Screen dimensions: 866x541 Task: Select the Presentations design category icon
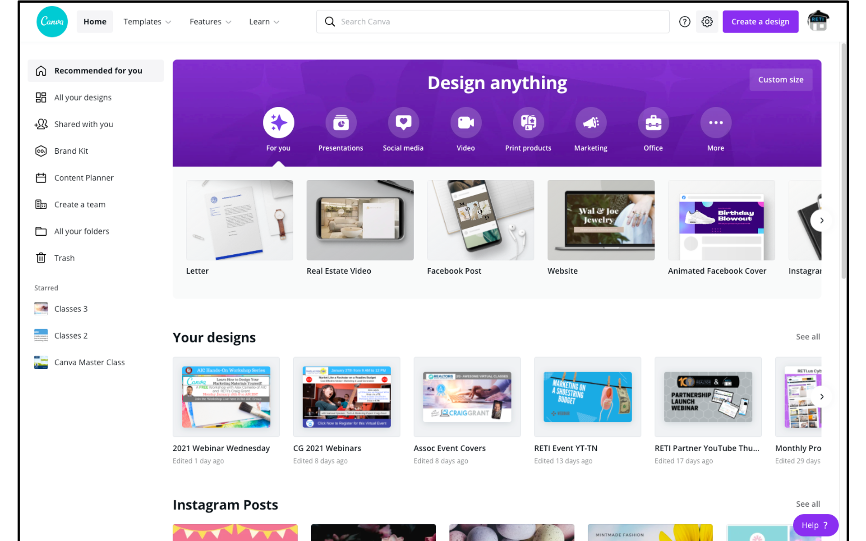(341, 122)
